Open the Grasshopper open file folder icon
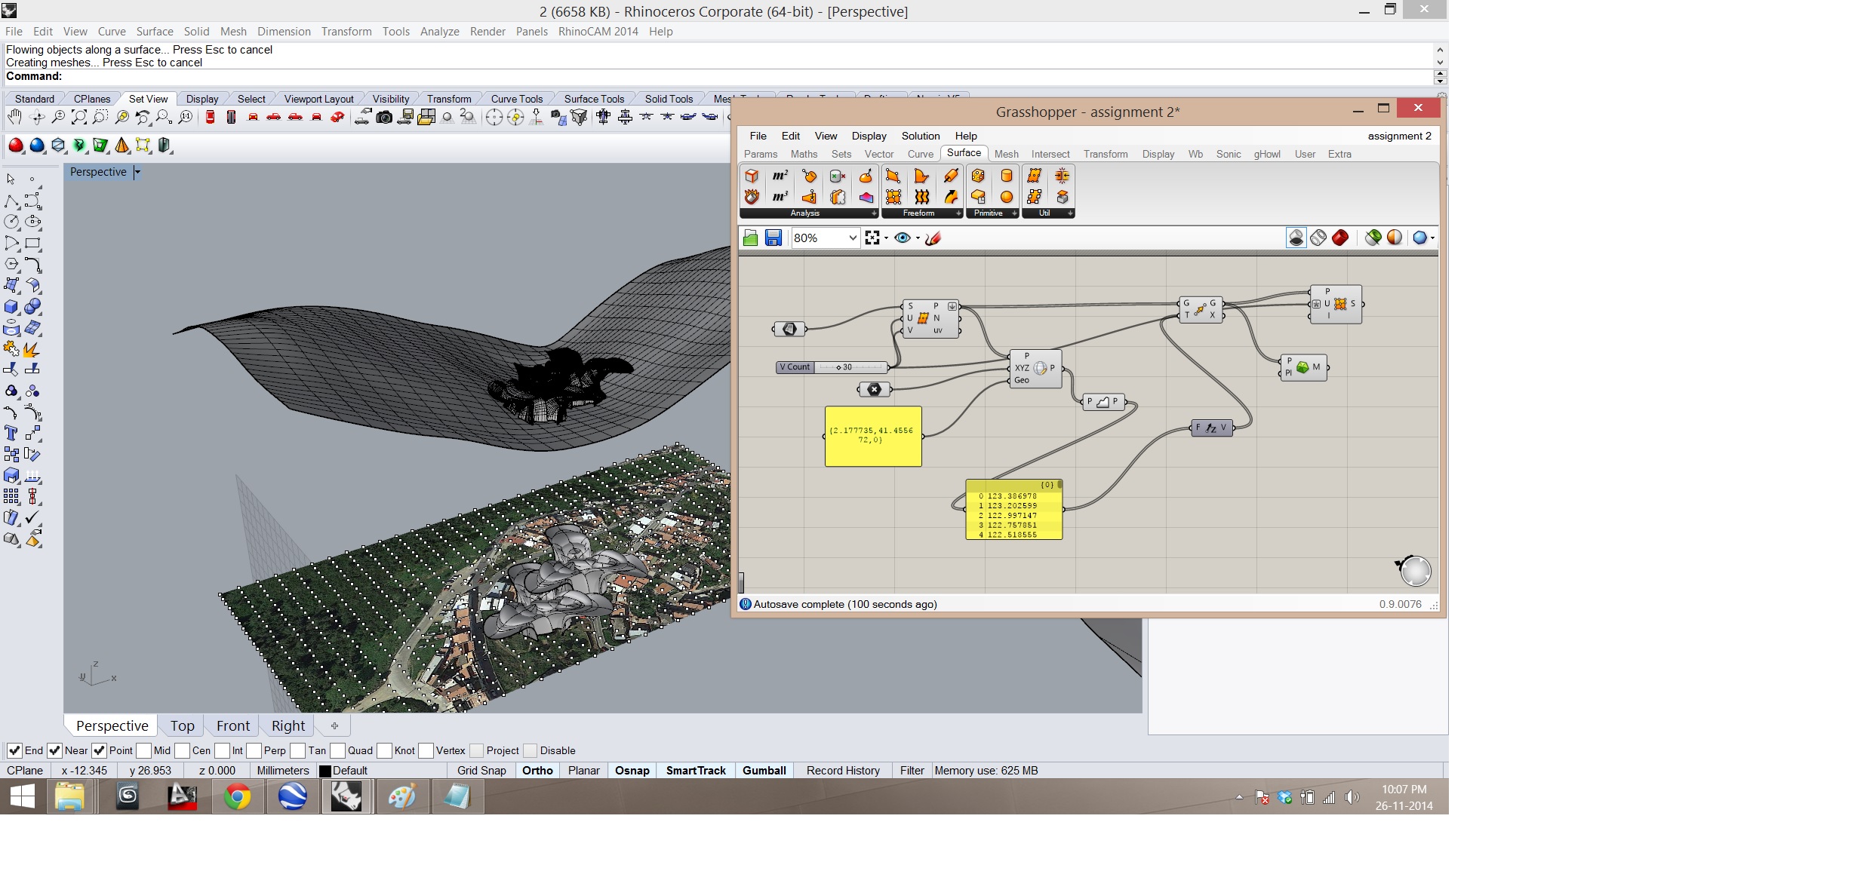 (x=750, y=238)
